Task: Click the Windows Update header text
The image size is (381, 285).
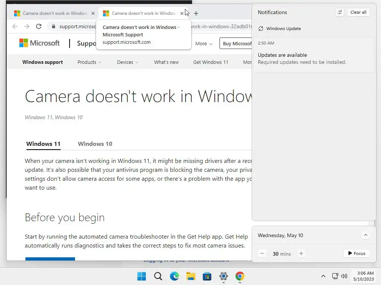Action: [283, 29]
